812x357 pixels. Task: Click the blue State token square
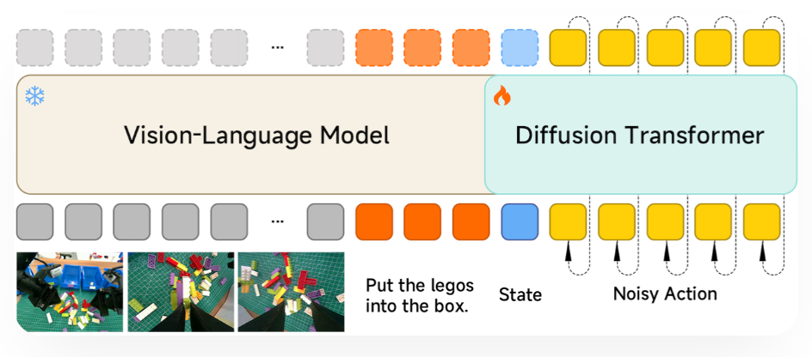click(520, 221)
